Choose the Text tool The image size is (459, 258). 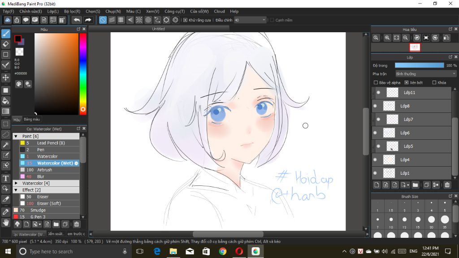click(5, 178)
